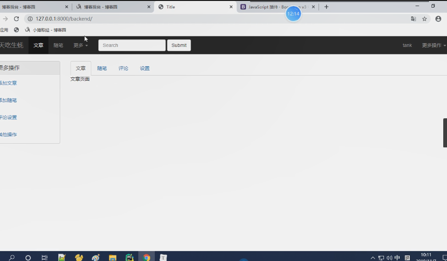This screenshot has width=447, height=261.
Task: Close the Title tab
Action: pos(231,7)
